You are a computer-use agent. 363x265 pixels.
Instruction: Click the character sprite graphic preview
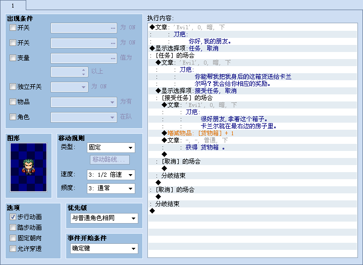coord(28,167)
